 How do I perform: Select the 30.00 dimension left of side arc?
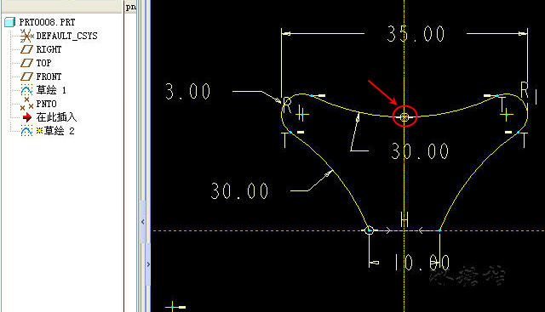(x=239, y=191)
